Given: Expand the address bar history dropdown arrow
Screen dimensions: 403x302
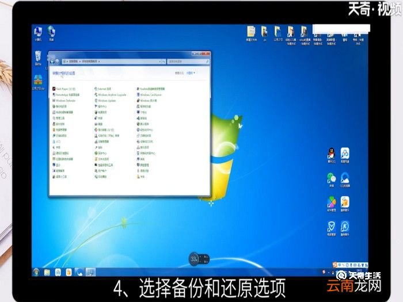Looking at the screenshot, I should [160, 62].
